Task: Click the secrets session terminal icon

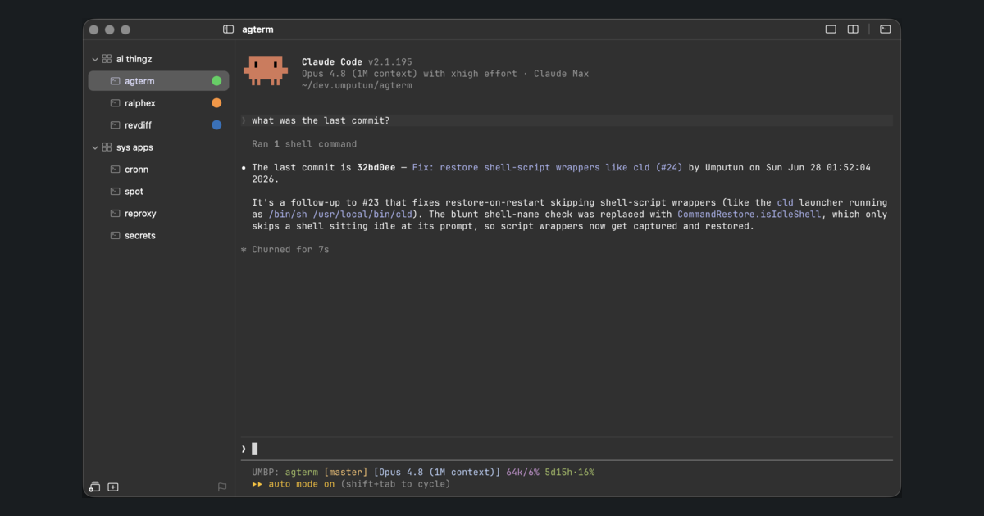Action: (x=116, y=236)
